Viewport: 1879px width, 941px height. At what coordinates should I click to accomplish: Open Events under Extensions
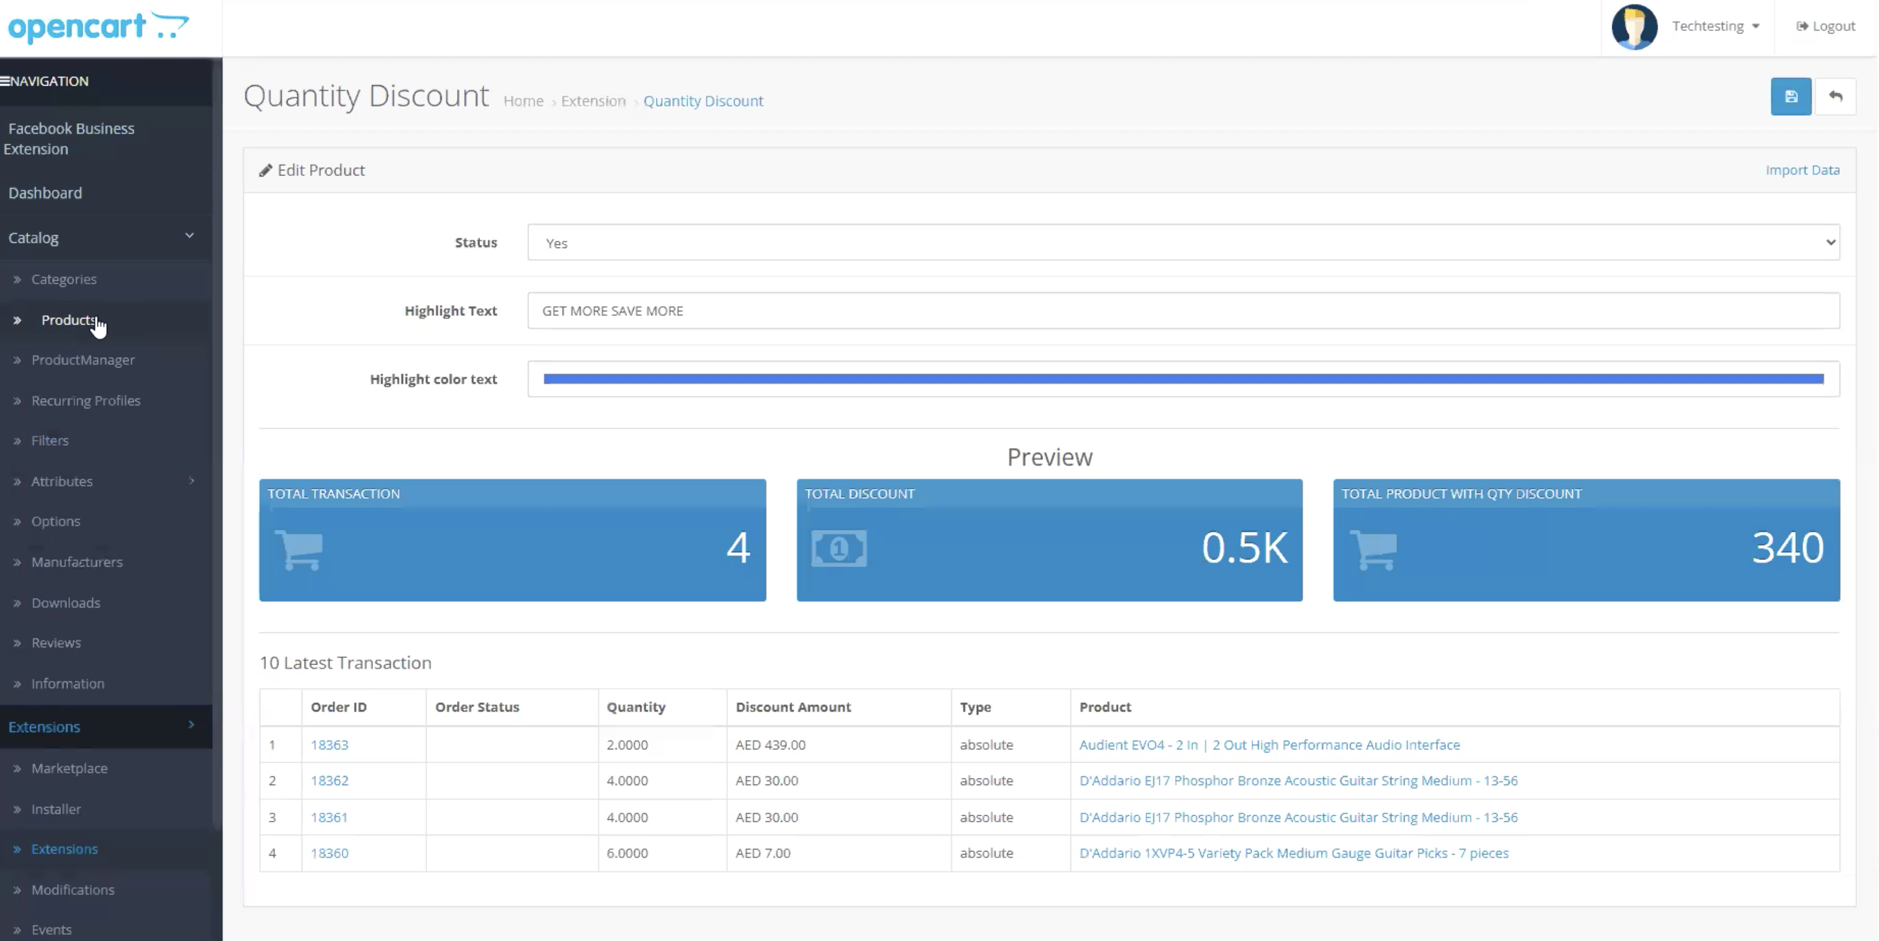click(51, 930)
